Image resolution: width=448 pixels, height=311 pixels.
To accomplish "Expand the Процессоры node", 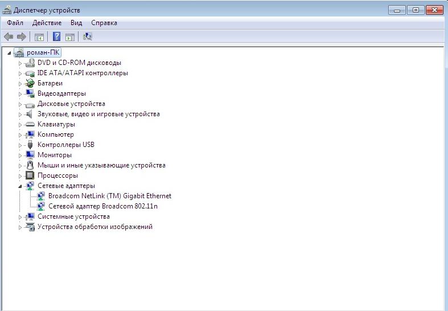I will pos(20,176).
